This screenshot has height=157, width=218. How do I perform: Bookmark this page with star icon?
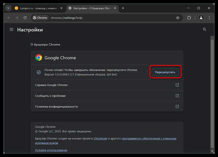pos(178,18)
